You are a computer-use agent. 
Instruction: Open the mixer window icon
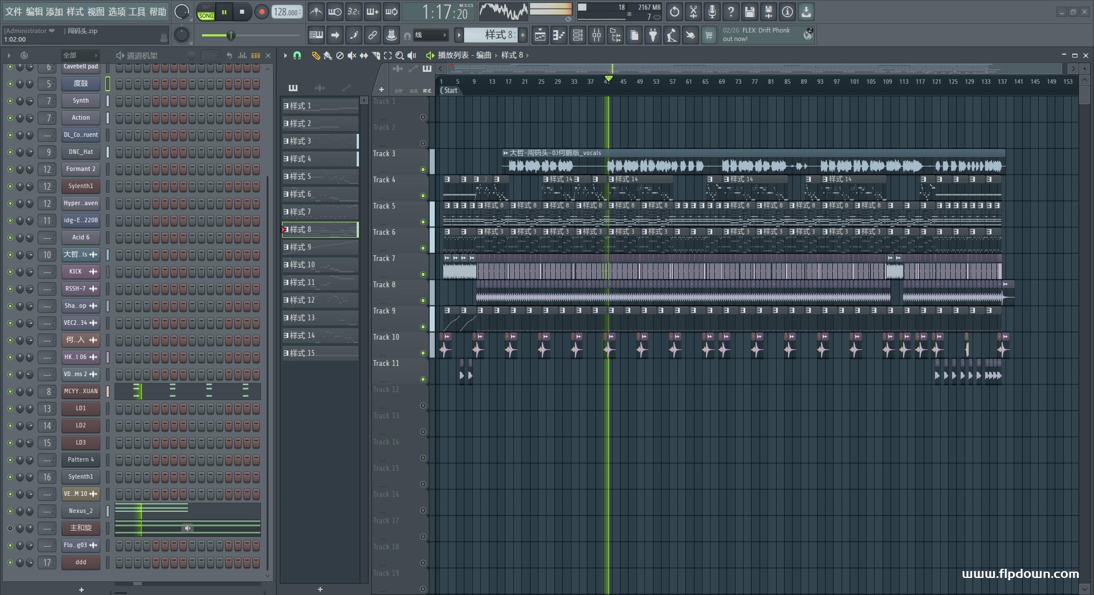(x=596, y=35)
